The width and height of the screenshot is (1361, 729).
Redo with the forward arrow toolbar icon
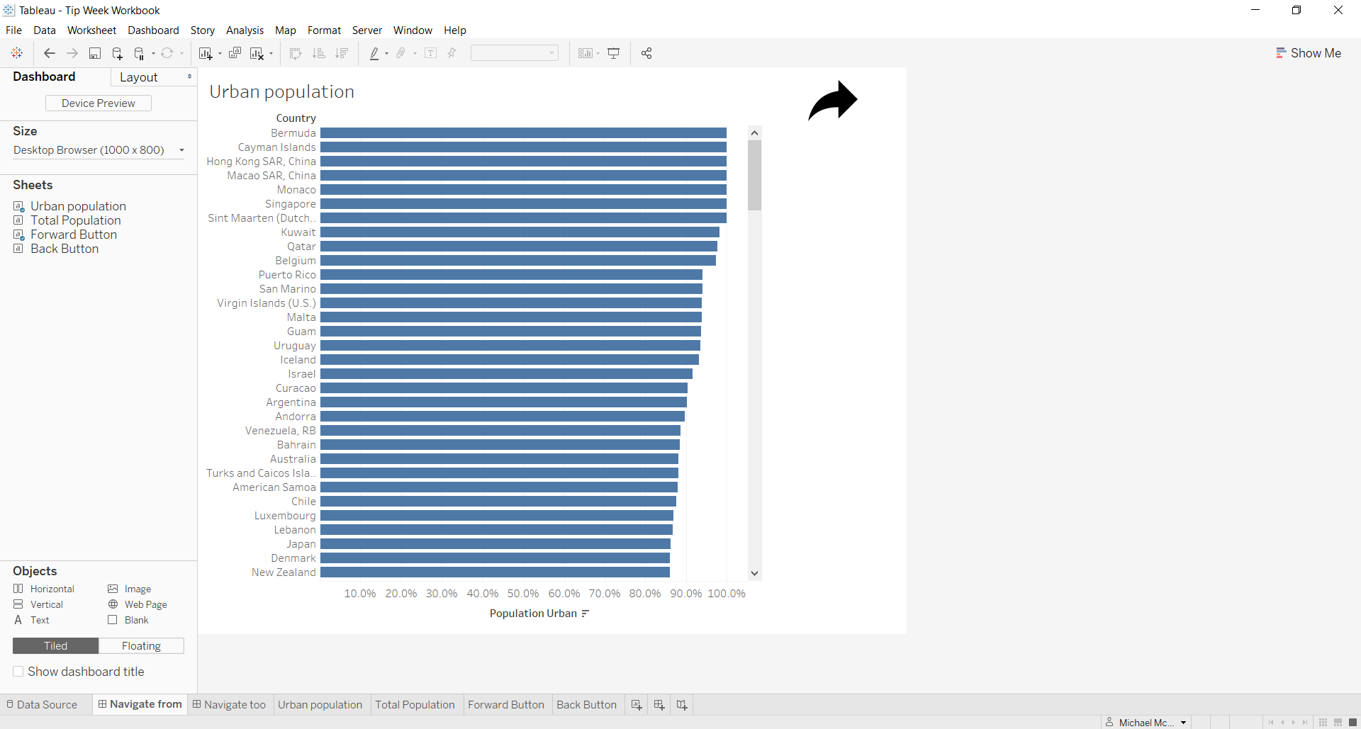(72, 53)
